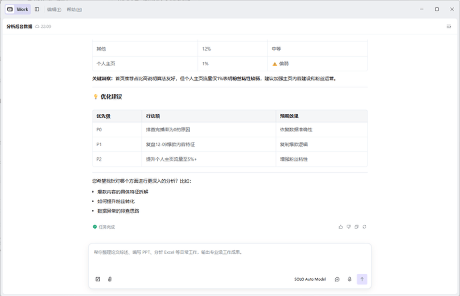Minimize the application window
460x296 pixels.
point(421,9)
